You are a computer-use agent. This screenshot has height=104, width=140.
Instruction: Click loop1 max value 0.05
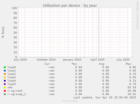133,71
